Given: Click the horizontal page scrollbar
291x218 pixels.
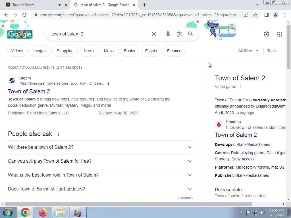Looking at the screenshot, I should pos(128,204).
